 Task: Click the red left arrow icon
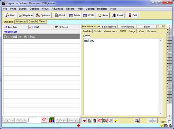point(84,121)
